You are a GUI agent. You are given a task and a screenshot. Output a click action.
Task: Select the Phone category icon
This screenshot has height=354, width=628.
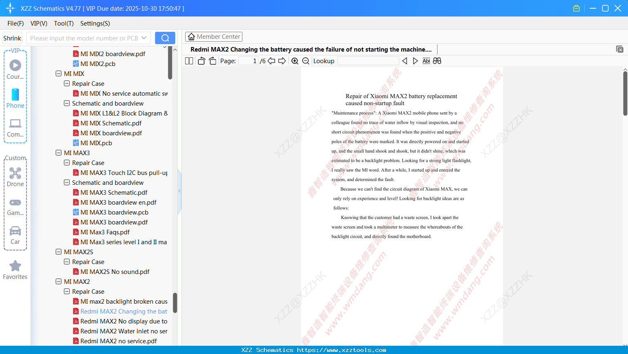(x=15, y=98)
